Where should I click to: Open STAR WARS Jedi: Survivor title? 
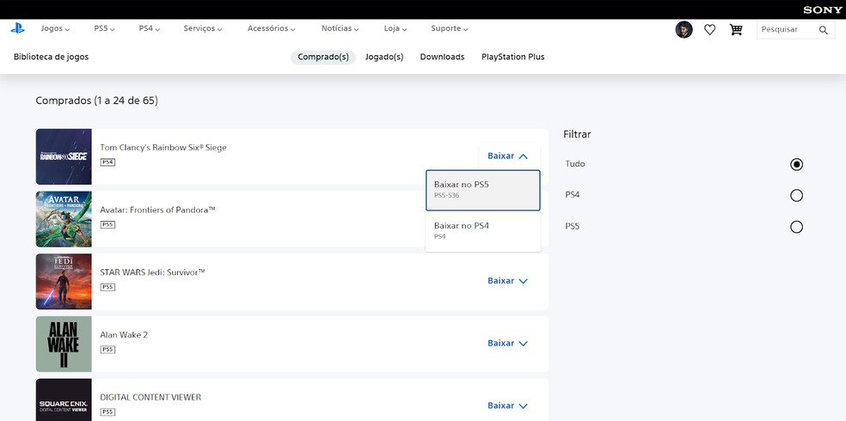click(x=153, y=272)
